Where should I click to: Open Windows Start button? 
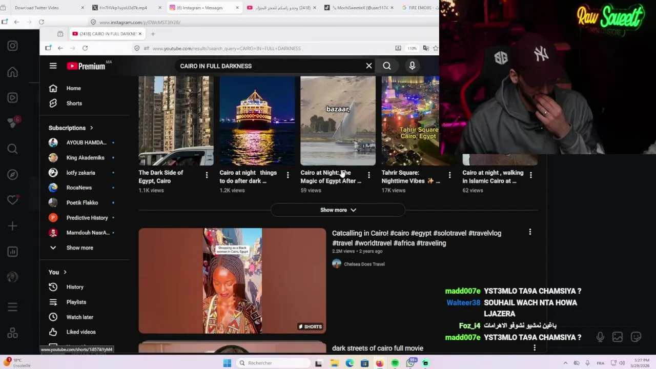coord(227,363)
